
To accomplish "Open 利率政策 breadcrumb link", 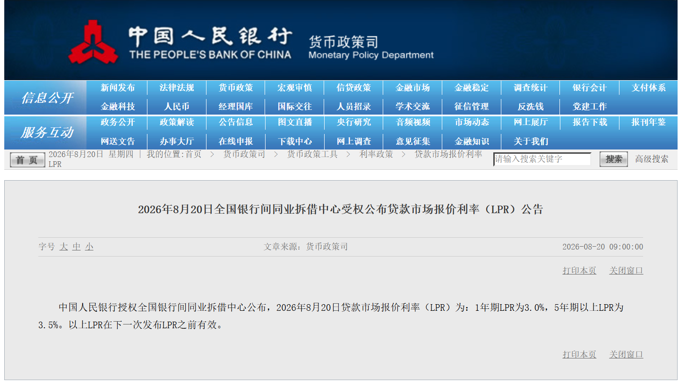I will tap(376, 154).
